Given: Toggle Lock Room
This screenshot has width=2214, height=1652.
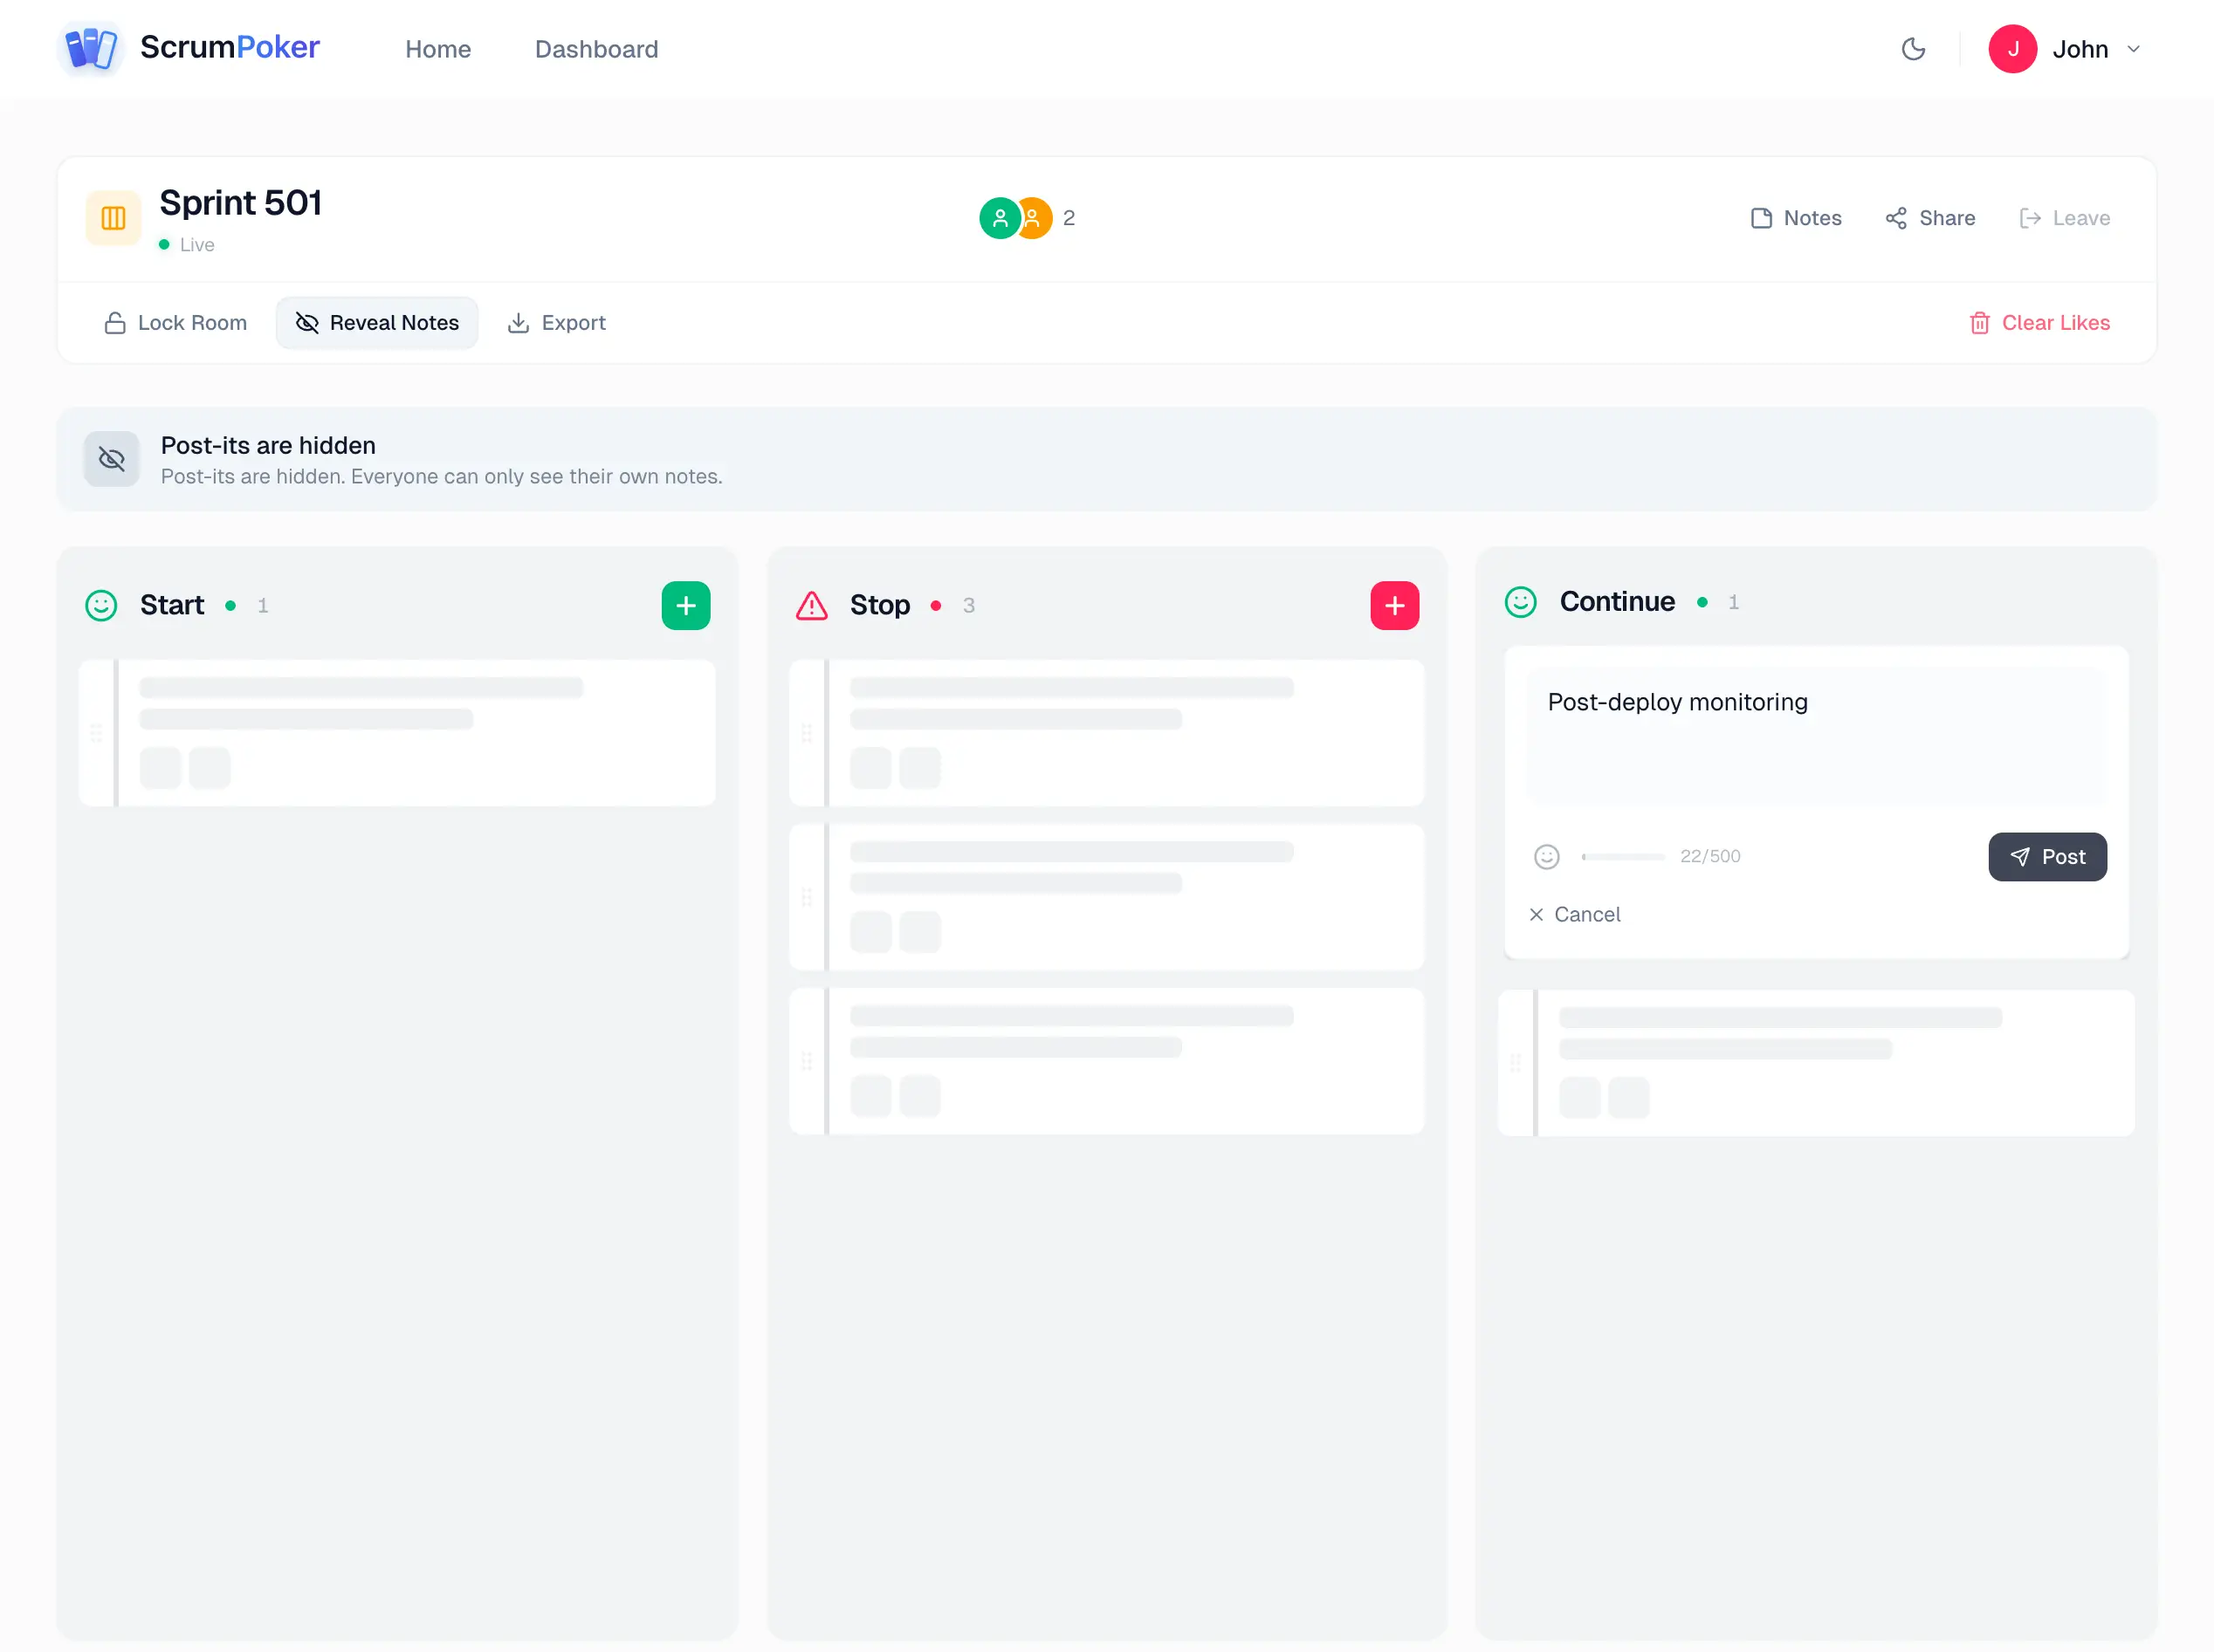Looking at the screenshot, I should pos(175,323).
